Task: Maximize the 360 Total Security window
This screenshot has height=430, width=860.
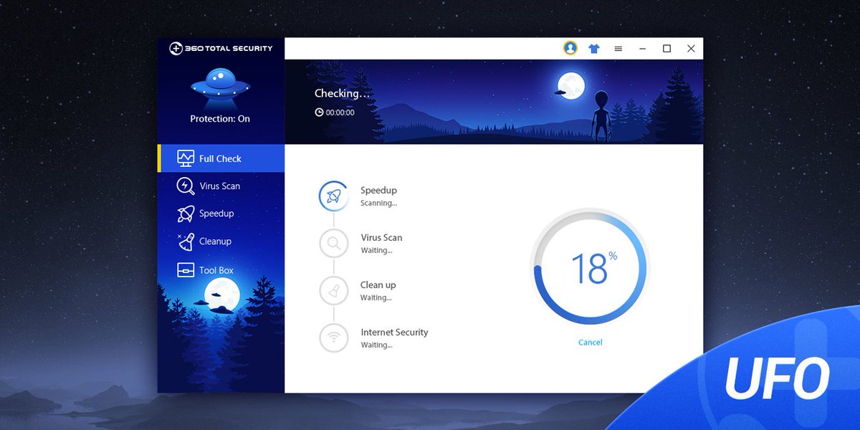Action: 666,49
